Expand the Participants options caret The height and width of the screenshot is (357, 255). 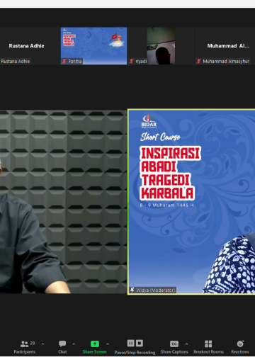(42, 344)
